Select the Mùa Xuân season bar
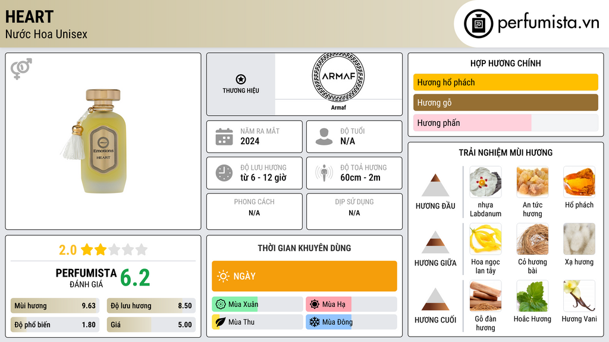Image resolution: width=609 pixels, height=342 pixels. tap(257, 305)
